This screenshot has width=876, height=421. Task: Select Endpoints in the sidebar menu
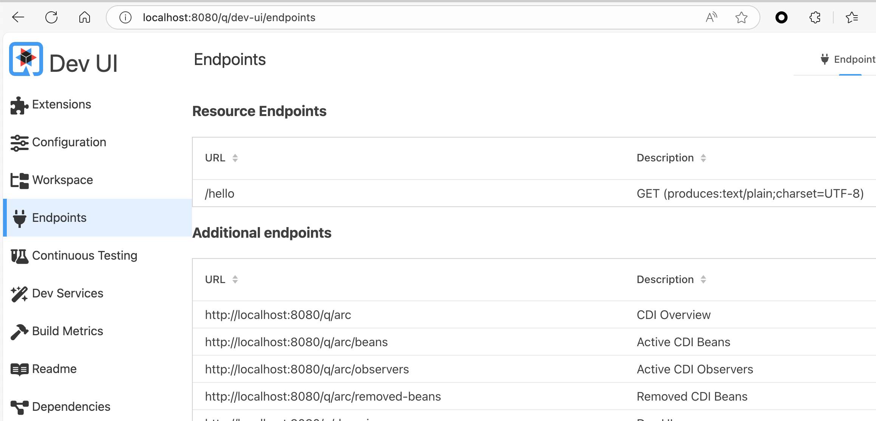coord(59,218)
